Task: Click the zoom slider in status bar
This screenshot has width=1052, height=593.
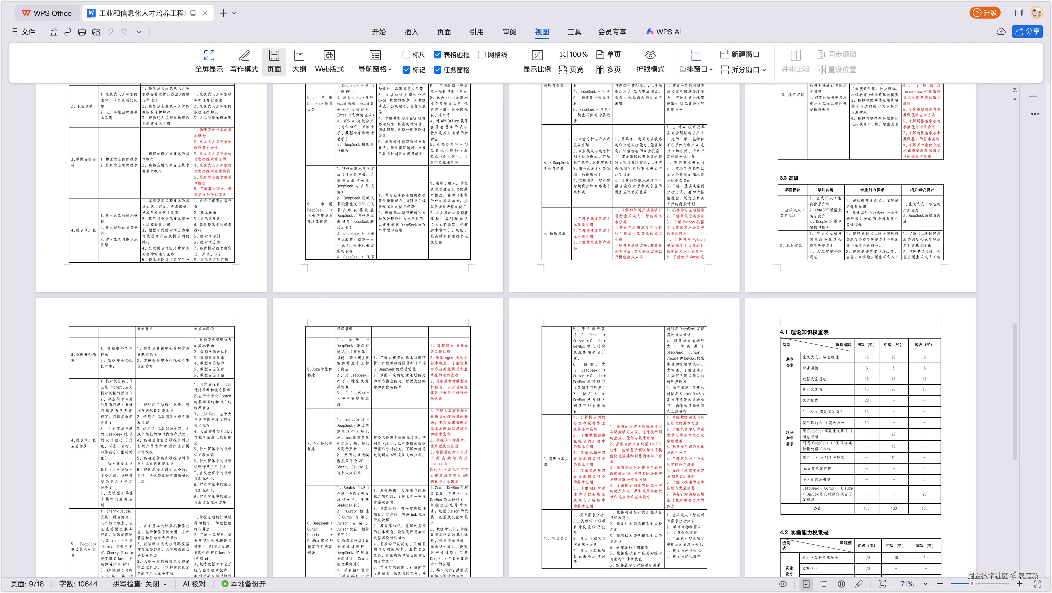Action: [972, 584]
